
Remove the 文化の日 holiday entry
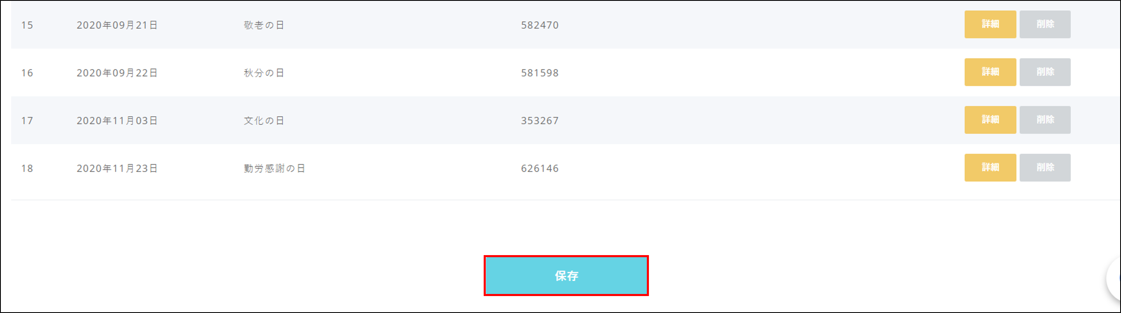1044,120
